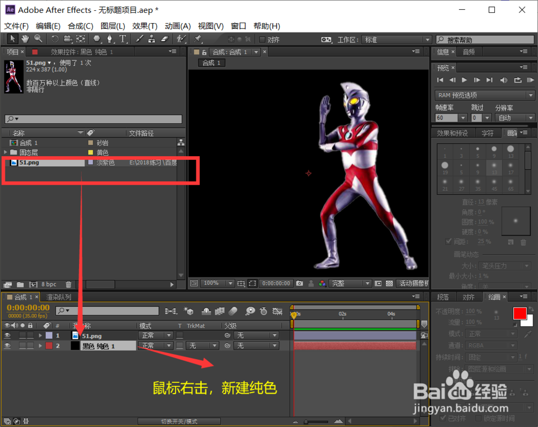This screenshot has height=427, width=538.
Task: Toggle the 间距 spacing checkbox
Action: (448, 241)
